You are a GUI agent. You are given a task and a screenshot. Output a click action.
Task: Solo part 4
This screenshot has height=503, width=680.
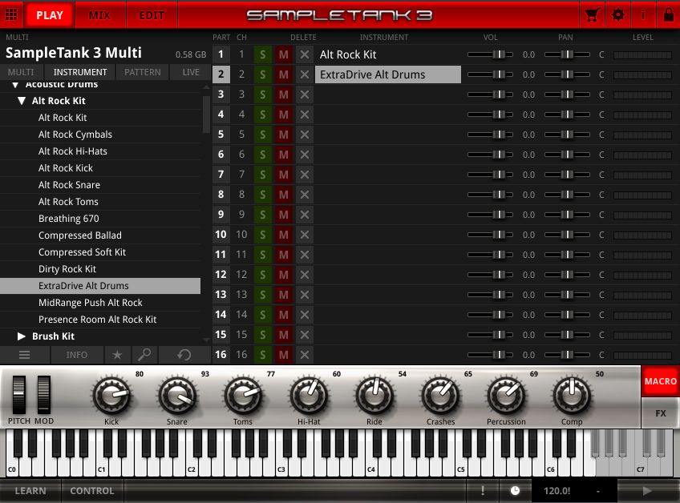point(262,115)
